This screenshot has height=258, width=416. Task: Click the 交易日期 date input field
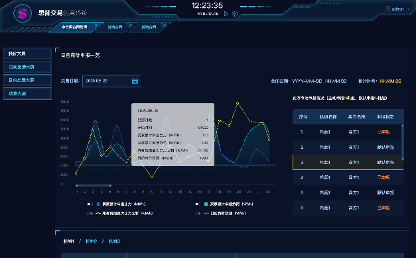(x=111, y=81)
